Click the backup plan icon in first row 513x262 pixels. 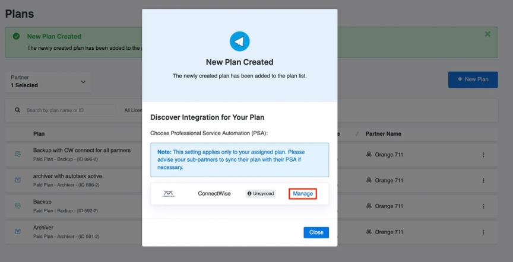pos(18,154)
